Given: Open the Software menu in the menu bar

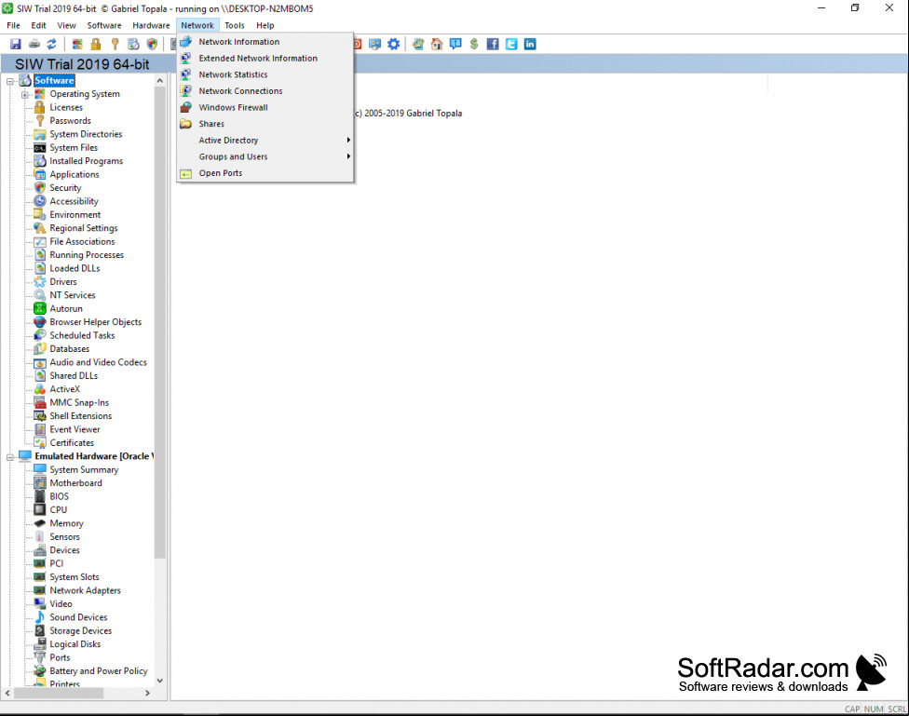Looking at the screenshot, I should pyautogui.click(x=104, y=25).
